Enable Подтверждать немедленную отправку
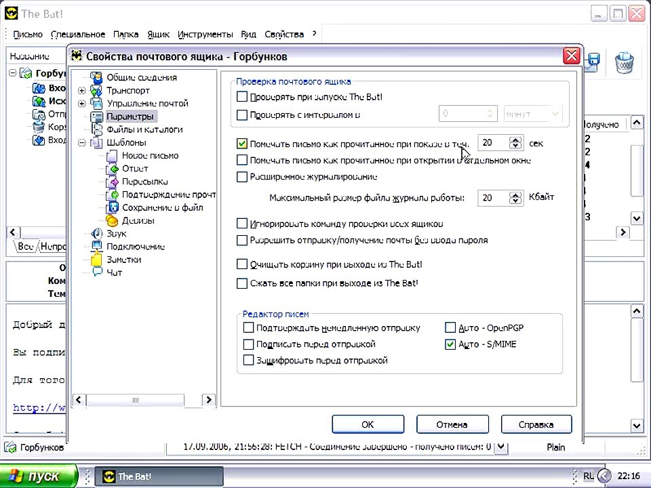The width and height of the screenshot is (651, 488). [x=248, y=328]
